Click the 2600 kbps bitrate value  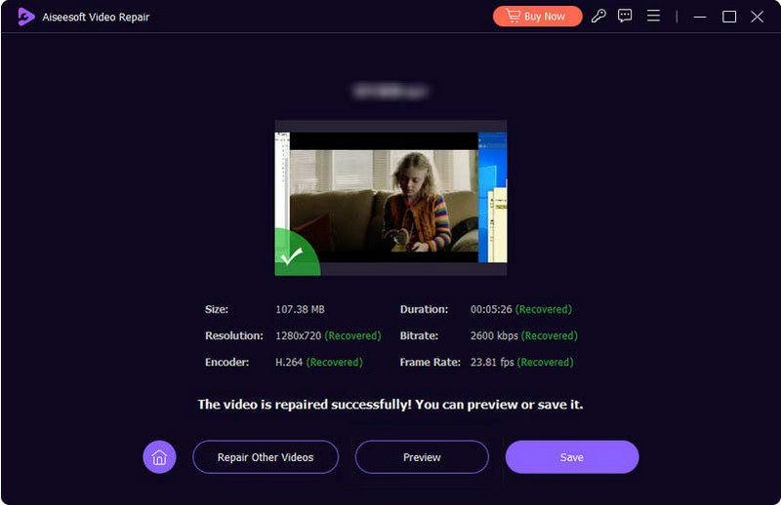[x=494, y=335]
